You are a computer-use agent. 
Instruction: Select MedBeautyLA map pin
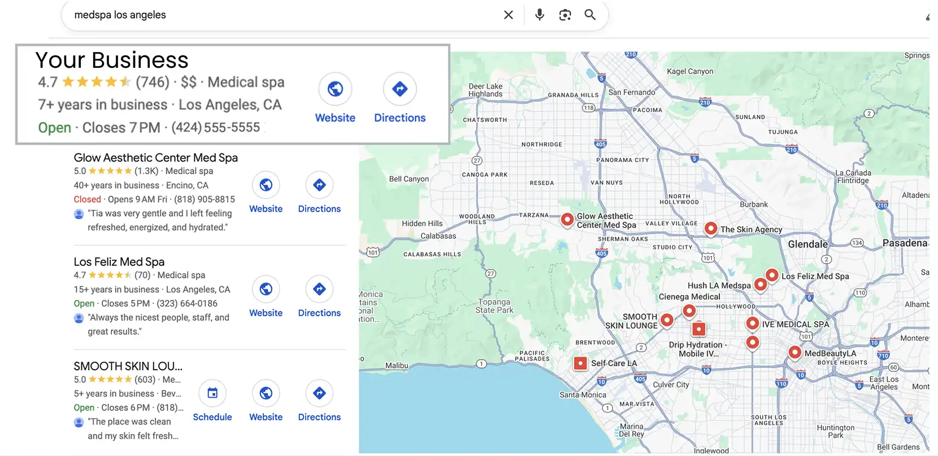(794, 352)
